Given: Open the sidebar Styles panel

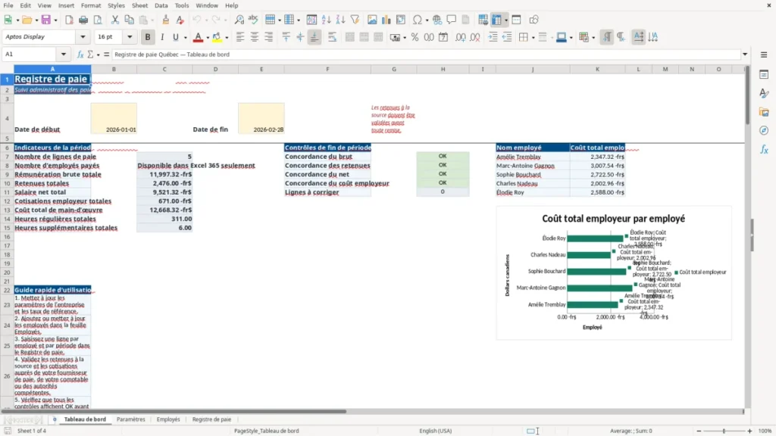Looking at the screenshot, I should point(764,93).
